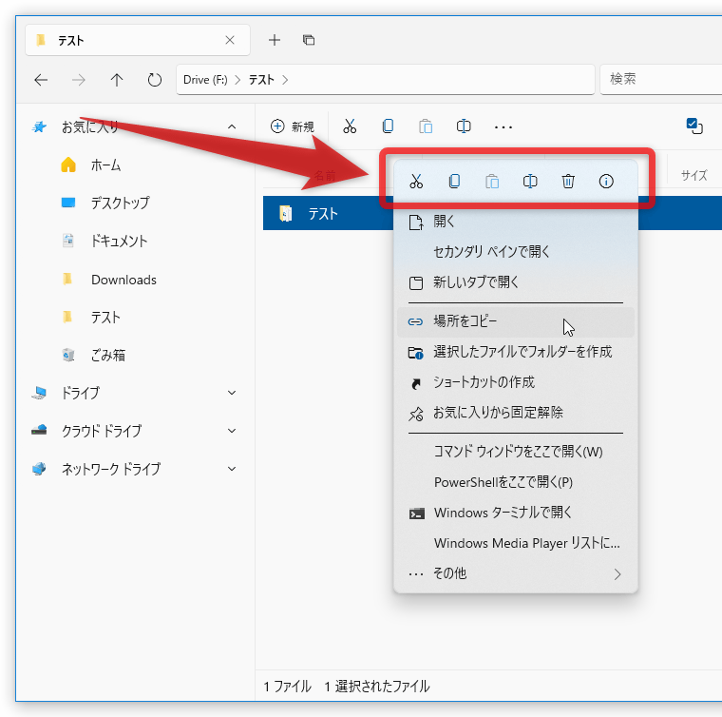Click the Delete trash icon in the context menu

click(568, 182)
